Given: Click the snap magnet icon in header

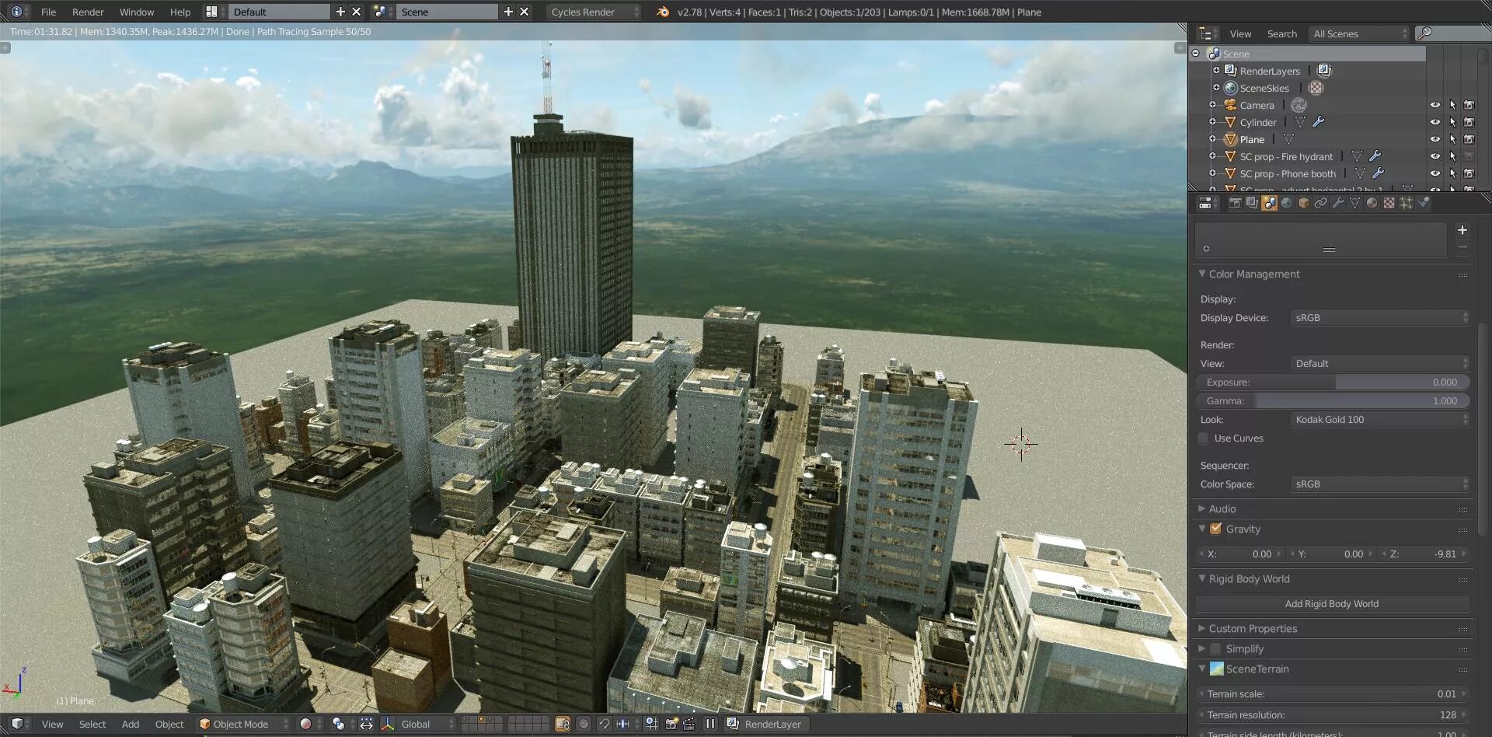Looking at the screenshot, I should tap(605, 724).
